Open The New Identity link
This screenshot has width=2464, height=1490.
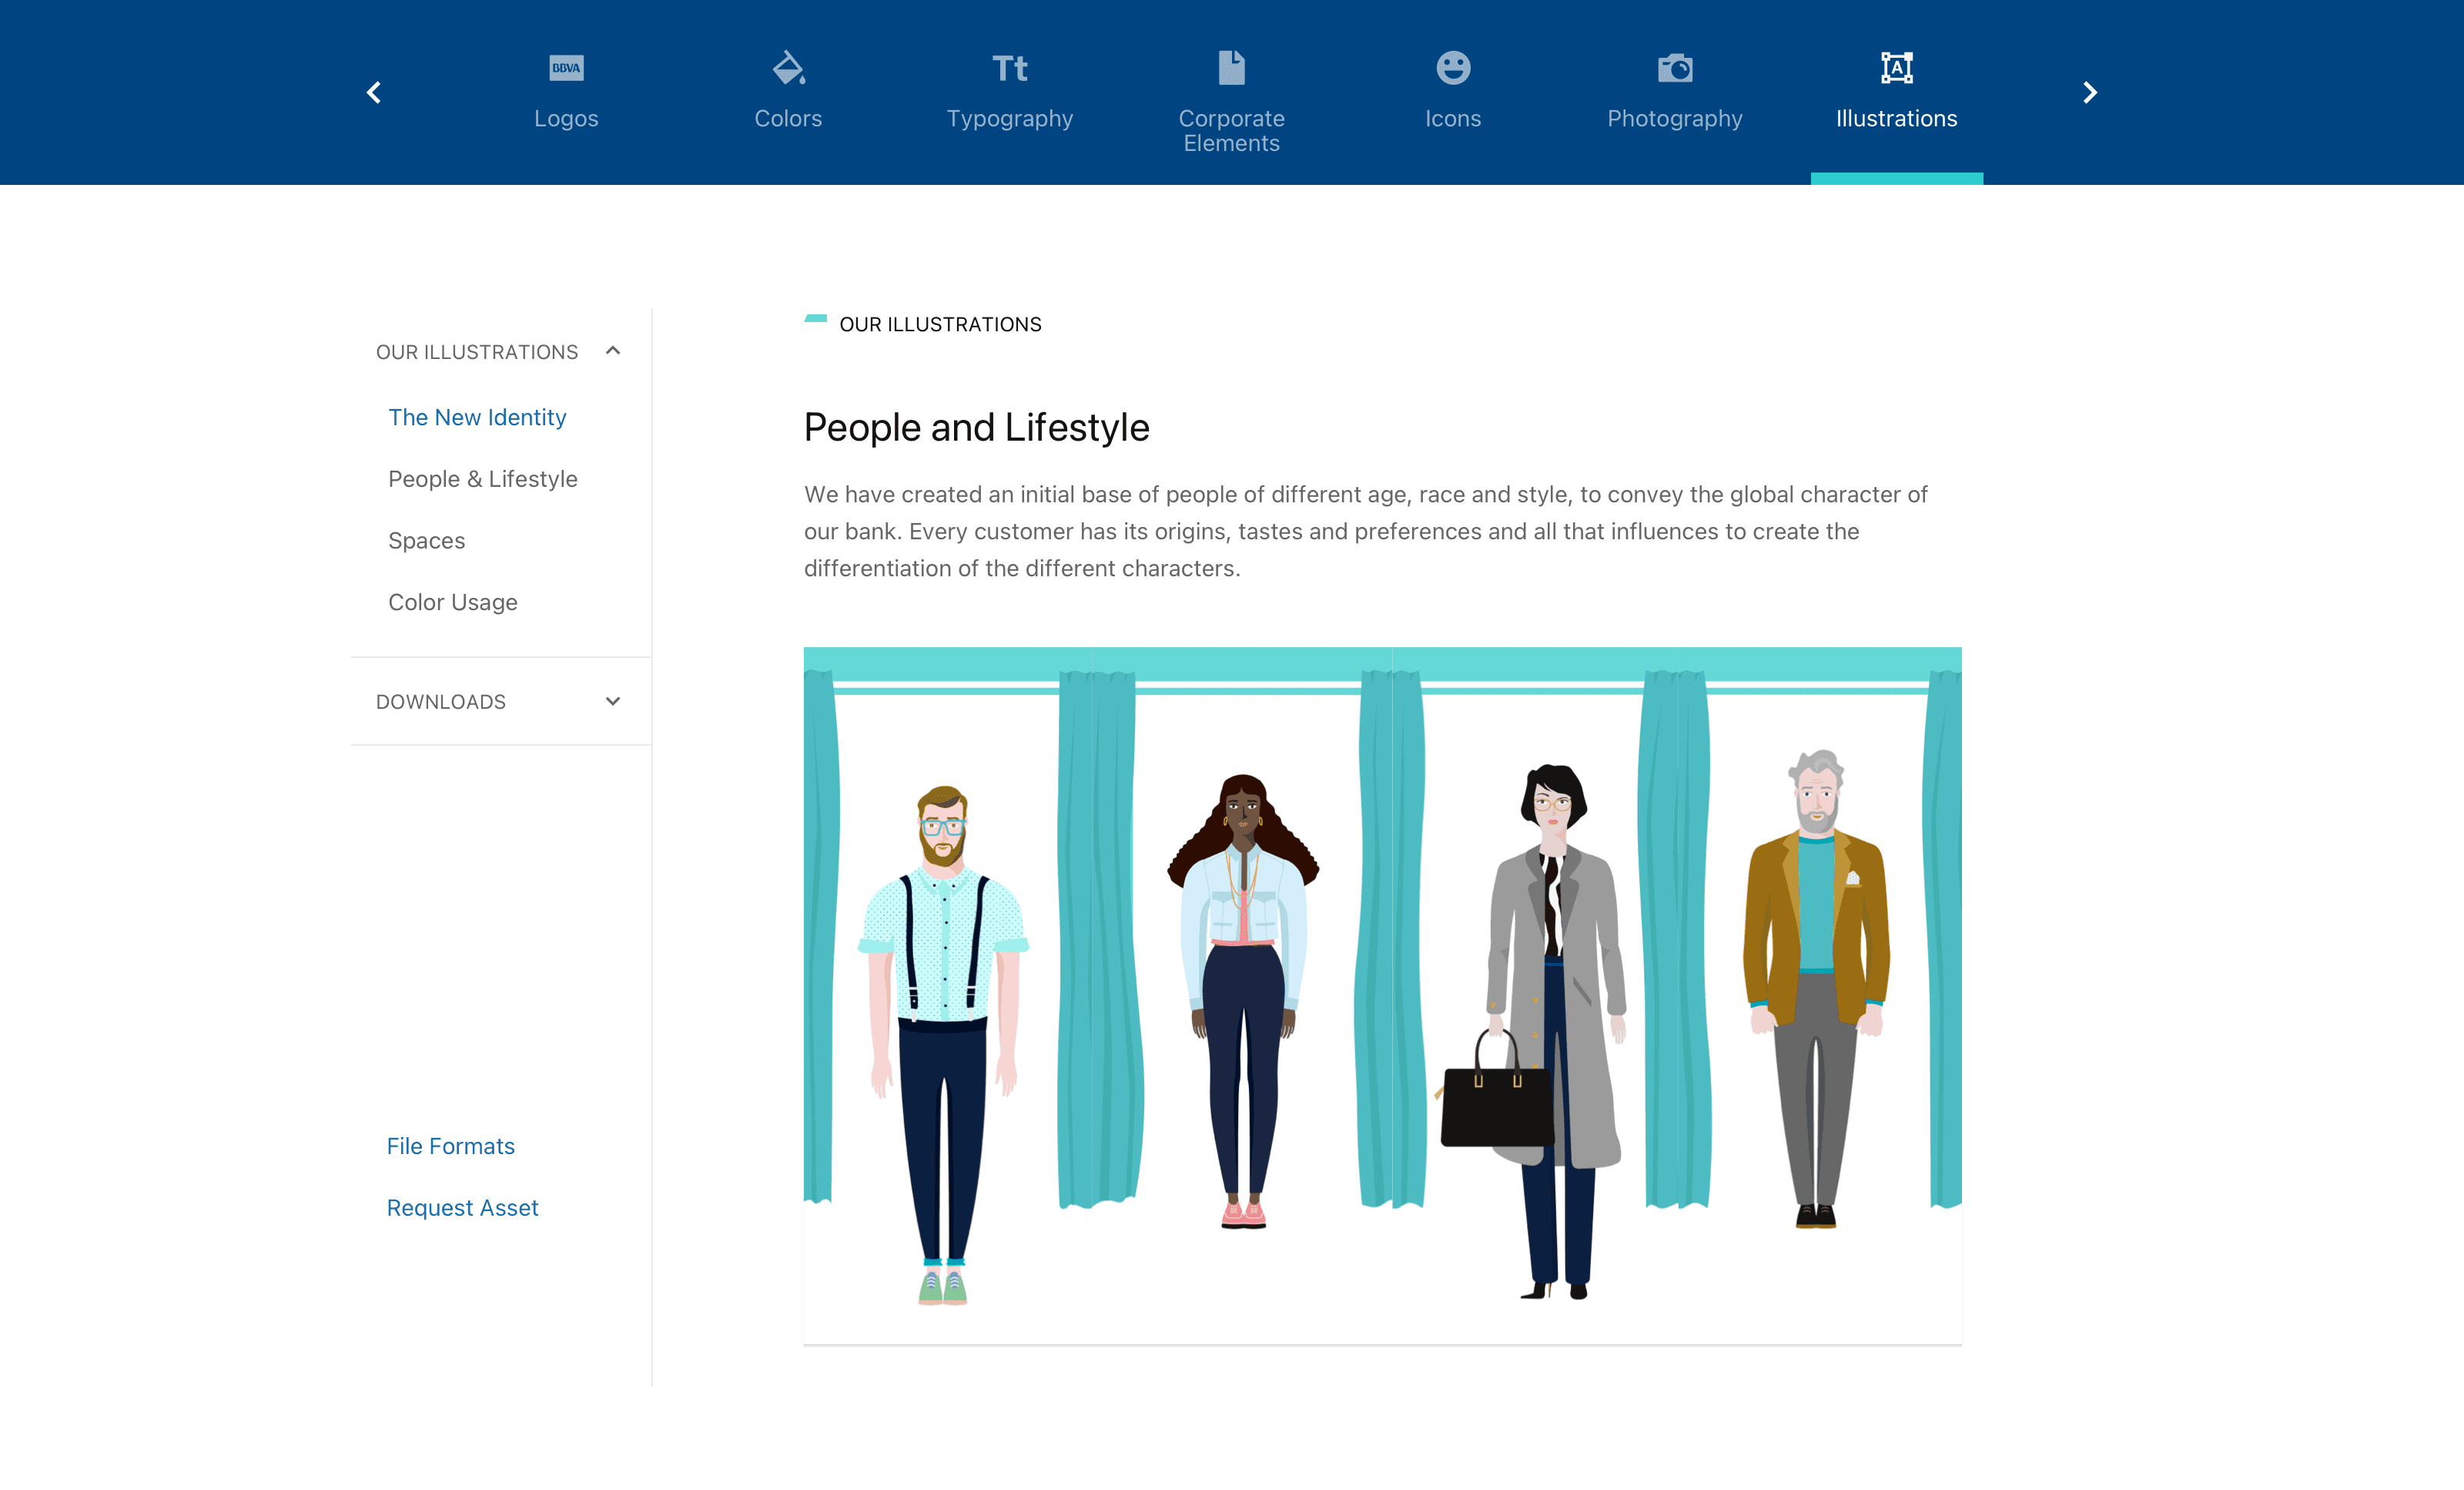[477, 418]
